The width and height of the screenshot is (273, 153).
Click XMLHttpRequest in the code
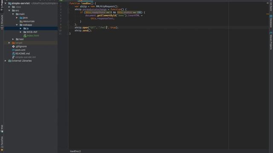105,6
